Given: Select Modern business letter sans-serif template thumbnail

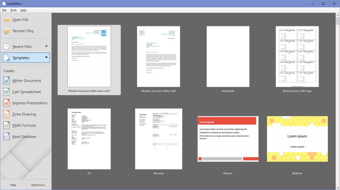Looking at the screenshot, I should 89,57.
